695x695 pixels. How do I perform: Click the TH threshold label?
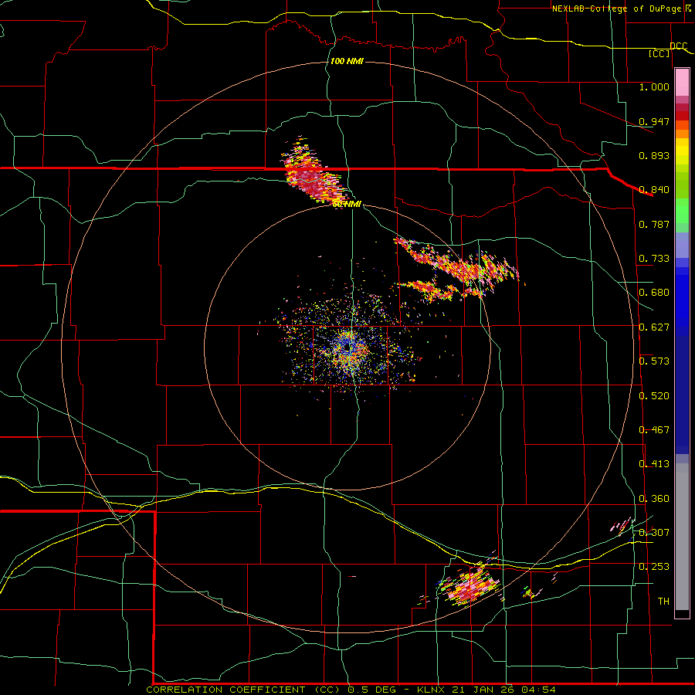pyautogui.click(x=663, y=602)
